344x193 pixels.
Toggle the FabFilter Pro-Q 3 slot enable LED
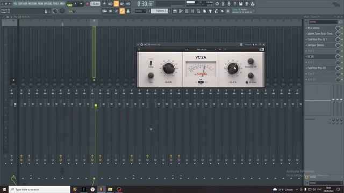(342, 39)
